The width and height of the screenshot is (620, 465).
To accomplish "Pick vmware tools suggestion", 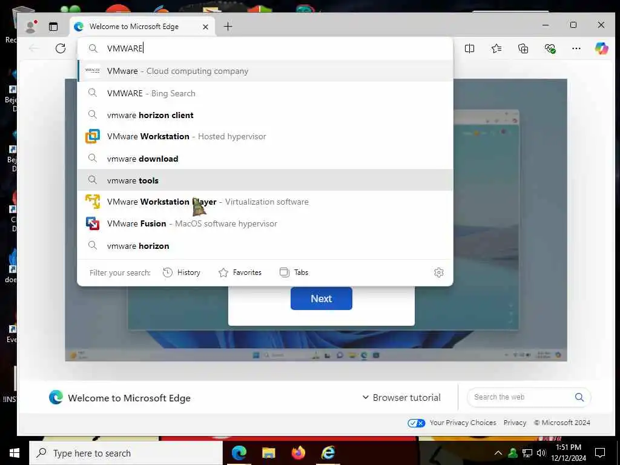I will pyautogui.click(x=265, y=180).
